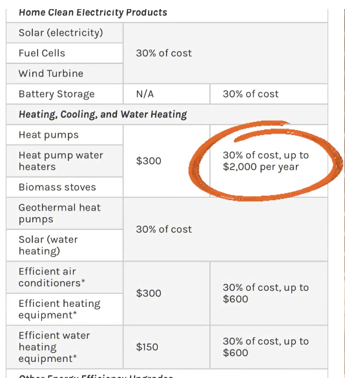Click the 30% of cost cell beside Battery Storage
The height and width of the screenshot is (378, 345).
[269, 94]
